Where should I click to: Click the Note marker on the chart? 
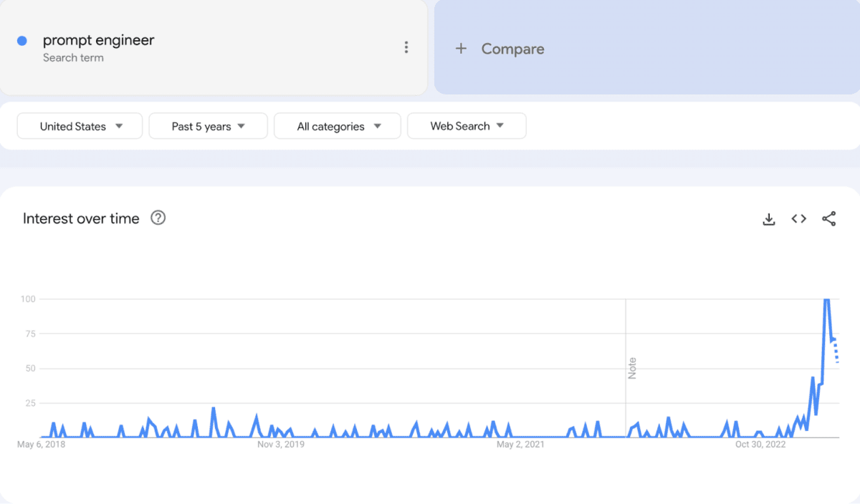632,368
